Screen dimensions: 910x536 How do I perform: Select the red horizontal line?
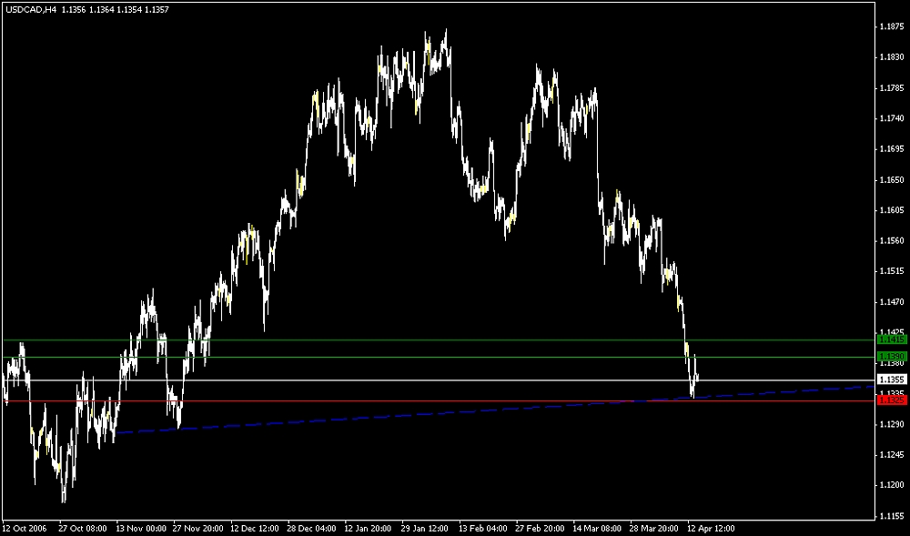click(455, 400)
